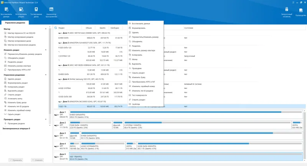Collapse the Диск 1 WDC group row
This screenshot has width=307, height=166.
click(x=84, y=33)
